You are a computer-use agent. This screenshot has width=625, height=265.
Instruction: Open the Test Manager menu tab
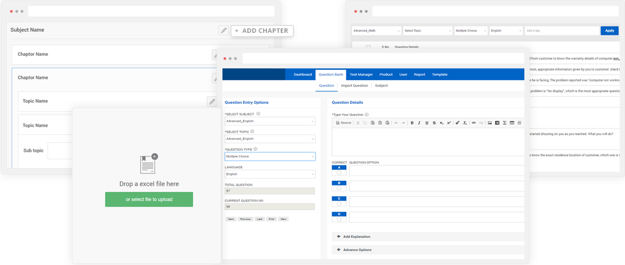click(x=361, y=74)
